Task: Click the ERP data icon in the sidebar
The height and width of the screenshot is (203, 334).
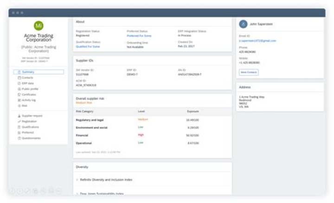Action: (x=19, y=83)
